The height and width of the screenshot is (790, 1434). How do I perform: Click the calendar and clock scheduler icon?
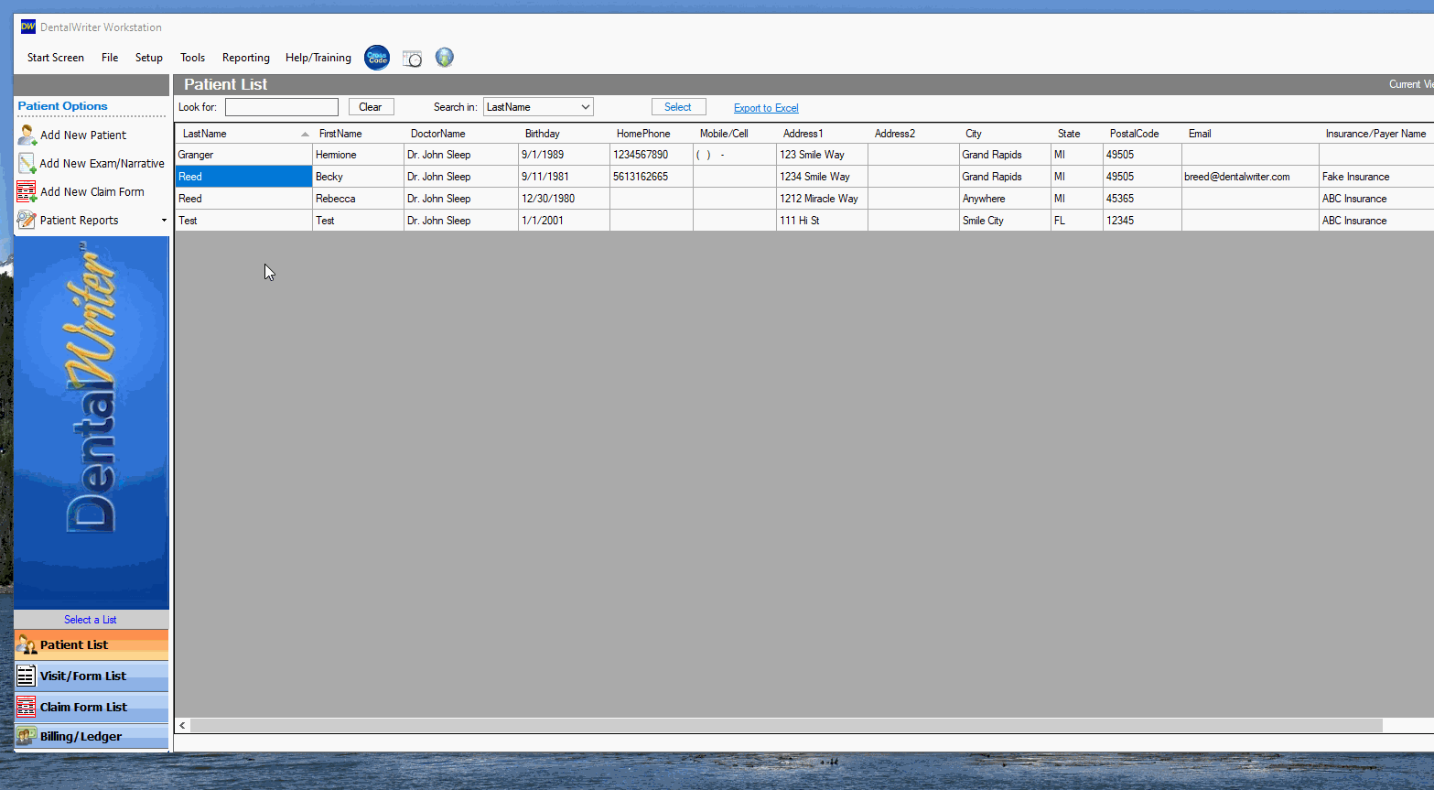coord(412,57)
